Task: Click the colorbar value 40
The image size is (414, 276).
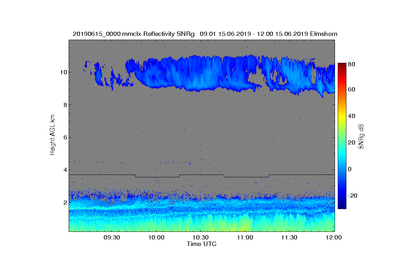Action: pyautogui.click(x=352, y=116)
